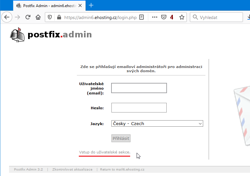This screenshot has width=250, height=176.
Task: Click the search magnifier icon
Action: click(x=195, y=17)
